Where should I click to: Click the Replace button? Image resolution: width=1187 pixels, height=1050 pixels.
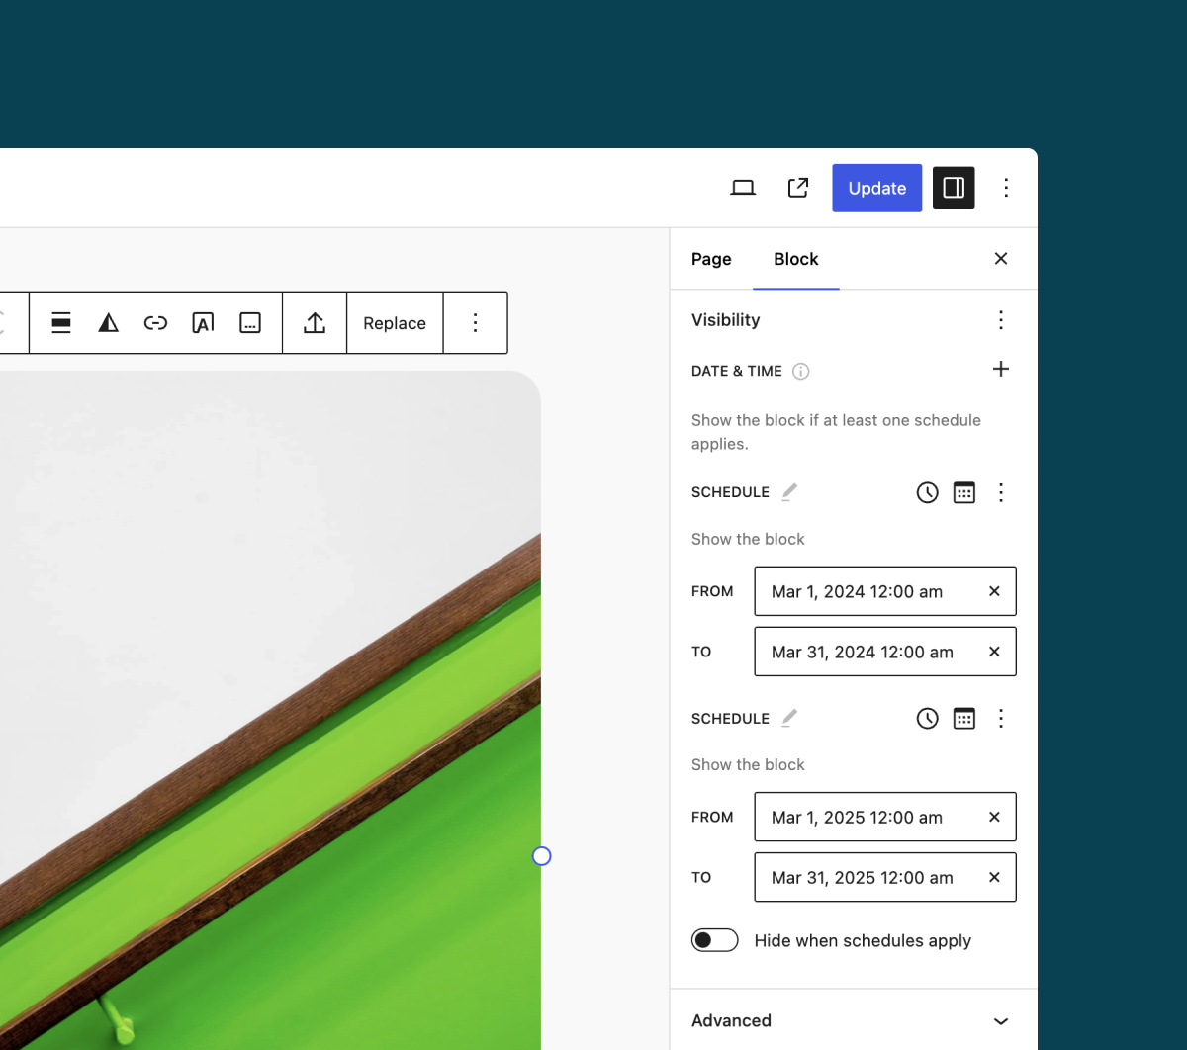point(395,323)
